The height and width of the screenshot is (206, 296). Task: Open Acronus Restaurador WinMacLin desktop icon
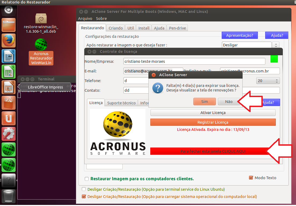click(x=41, y=52)
